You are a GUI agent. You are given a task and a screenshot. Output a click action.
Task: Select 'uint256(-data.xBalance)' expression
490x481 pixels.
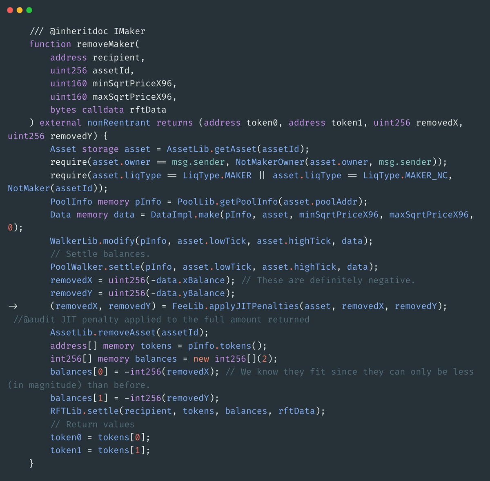169,280
